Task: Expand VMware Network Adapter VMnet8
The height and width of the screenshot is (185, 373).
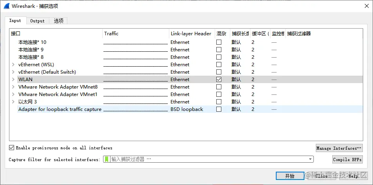Action: click(13, 87)
